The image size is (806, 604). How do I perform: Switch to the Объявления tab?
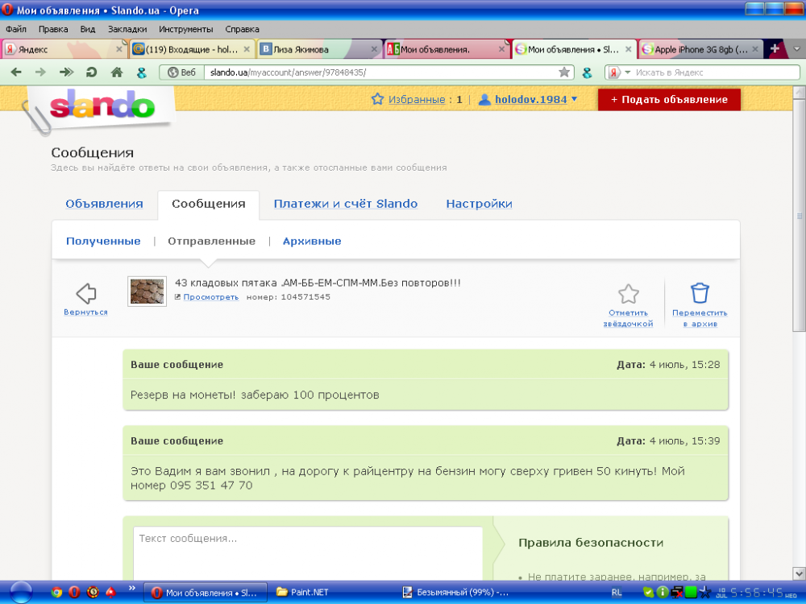click(x=104, y=204)
